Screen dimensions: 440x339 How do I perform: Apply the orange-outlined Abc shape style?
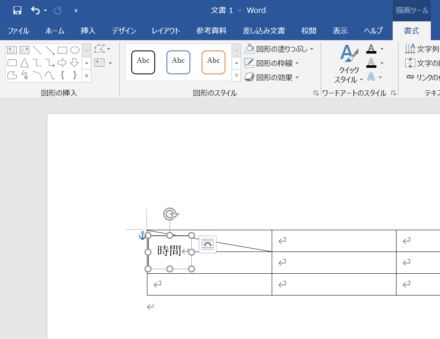pos(213,62)
